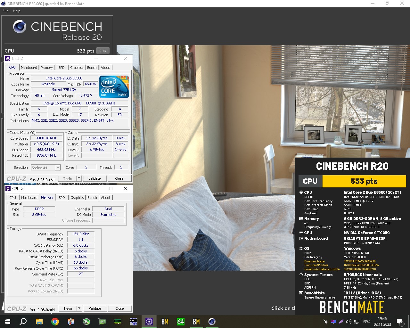The image size is (410, 328).
Task: Switch to Mainboard tab in upper CPU-Z window
Action: 29,68
